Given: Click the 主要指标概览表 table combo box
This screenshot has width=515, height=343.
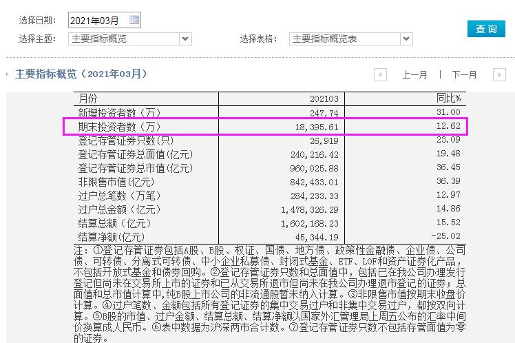Looking at the screenshot, I should (x=350, y=39).
